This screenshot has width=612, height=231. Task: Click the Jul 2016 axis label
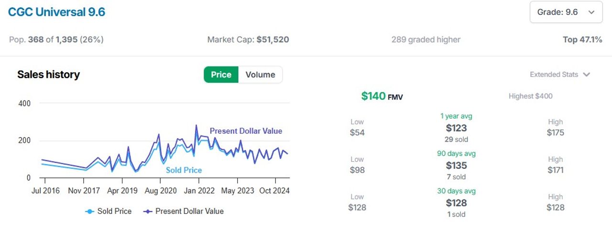(x=45, y=190)
